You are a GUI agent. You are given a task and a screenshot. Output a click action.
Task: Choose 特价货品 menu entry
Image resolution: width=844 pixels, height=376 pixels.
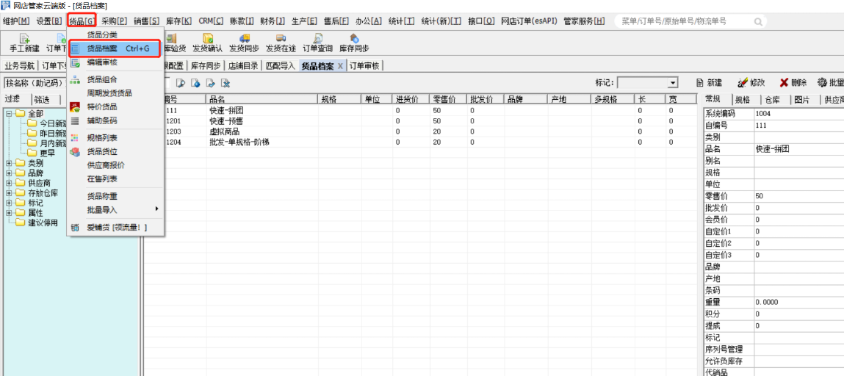102,106
